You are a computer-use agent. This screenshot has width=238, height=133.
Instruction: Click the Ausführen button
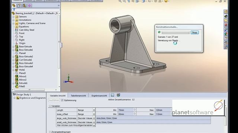point(54,100)
